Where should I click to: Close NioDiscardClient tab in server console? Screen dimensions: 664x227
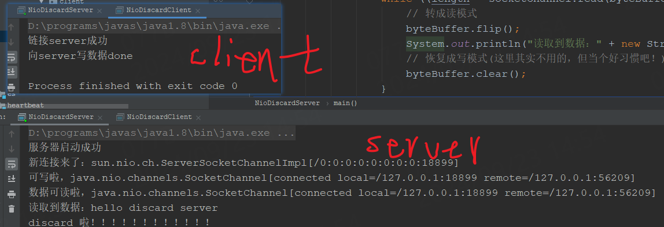[198, 117]
